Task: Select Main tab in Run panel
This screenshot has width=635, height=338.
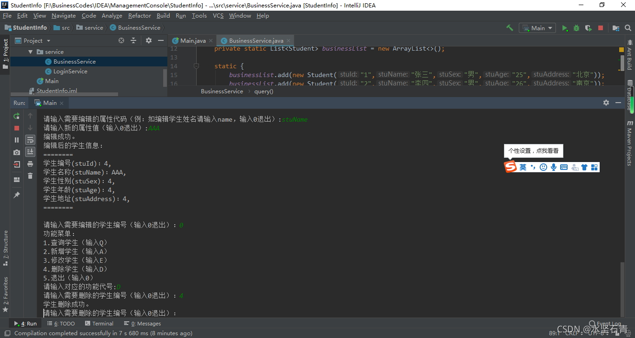Action: coord(49,103)
